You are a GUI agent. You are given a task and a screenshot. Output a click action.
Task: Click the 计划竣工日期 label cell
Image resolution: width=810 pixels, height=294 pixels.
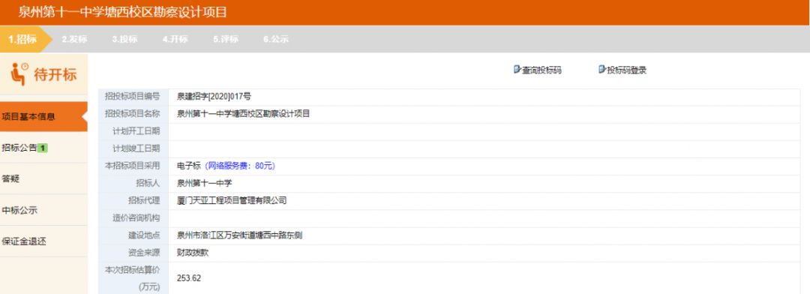point(133,148)
